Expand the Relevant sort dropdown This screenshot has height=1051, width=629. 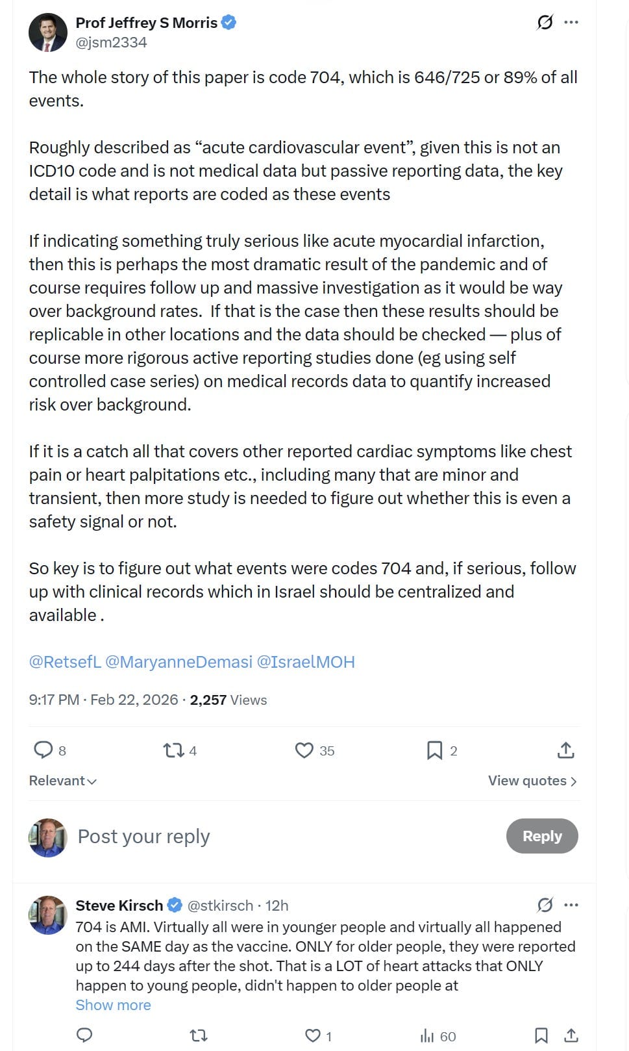[63, 781]
